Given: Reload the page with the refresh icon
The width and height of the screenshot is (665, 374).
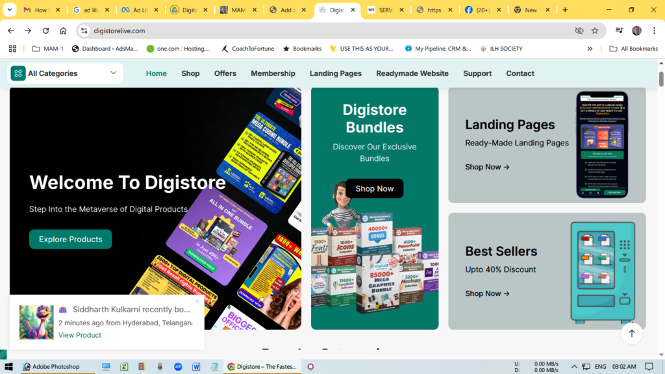Looking at the screenshot, I should pos(45,31).
